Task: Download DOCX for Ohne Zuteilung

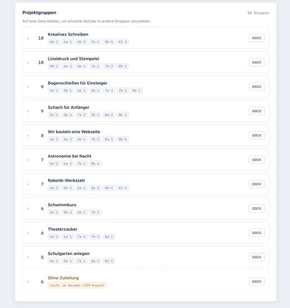Action: [257, 281]
